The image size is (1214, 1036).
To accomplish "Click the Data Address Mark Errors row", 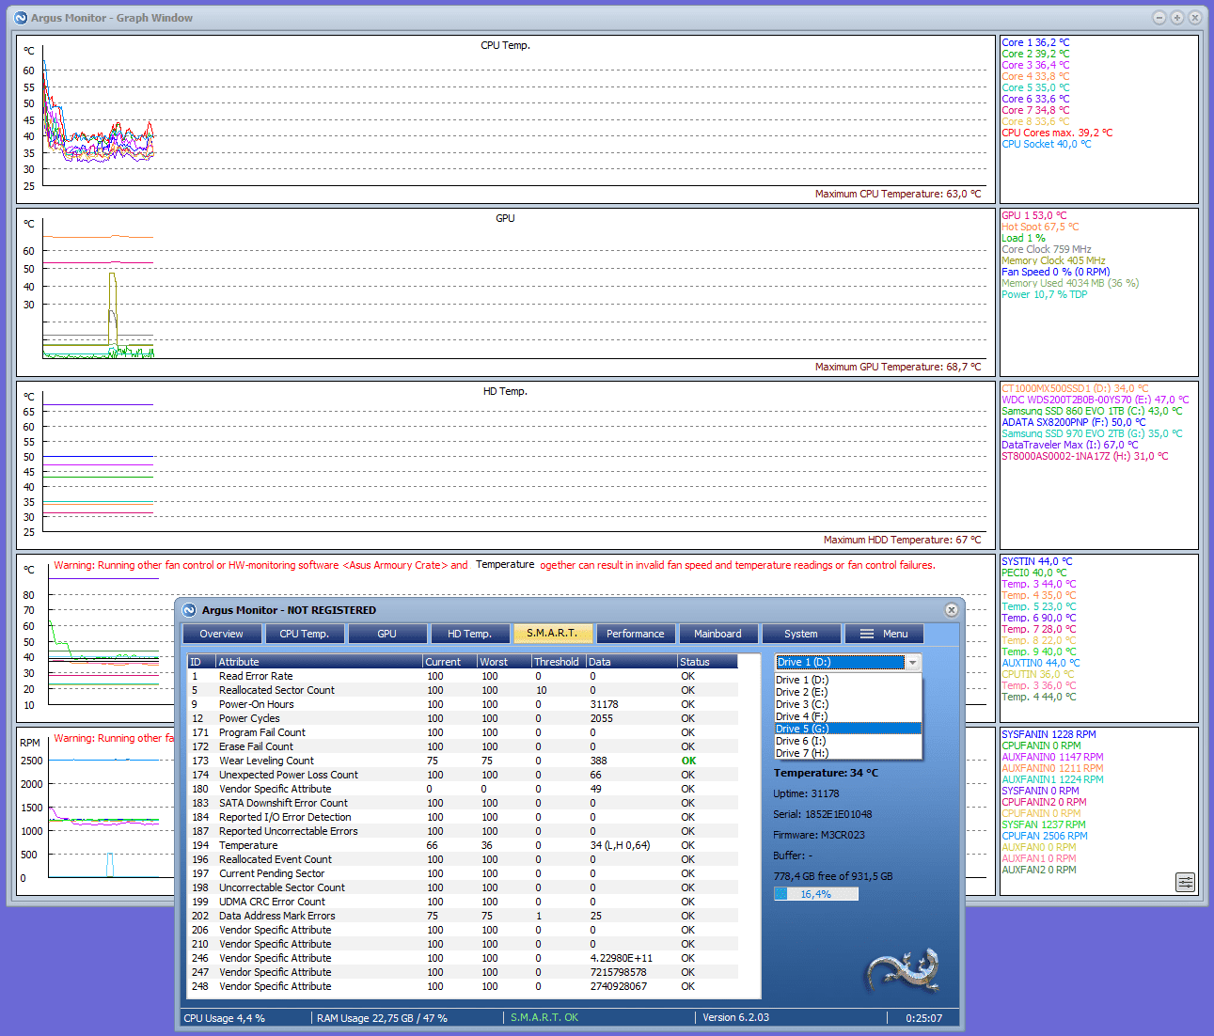I will click(x=463, y=916).
